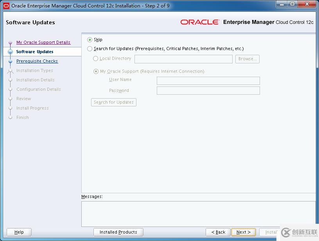Click the Browse button
The width and height of the screenshot is (319, 241).
coord(247,59)
